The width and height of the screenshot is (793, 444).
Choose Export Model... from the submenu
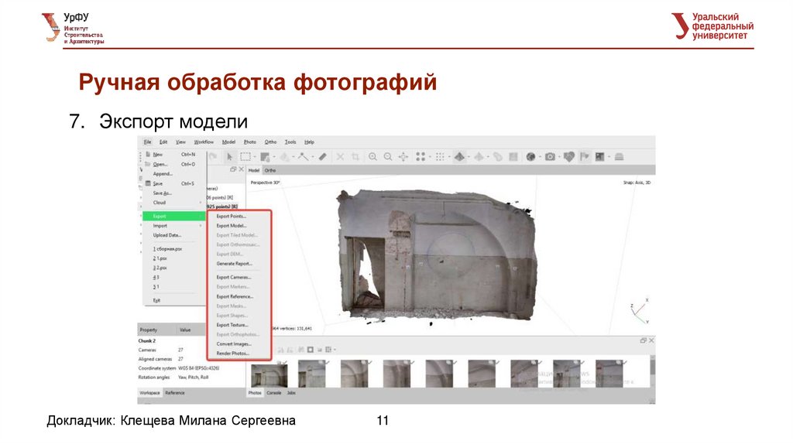pos(232,226)
